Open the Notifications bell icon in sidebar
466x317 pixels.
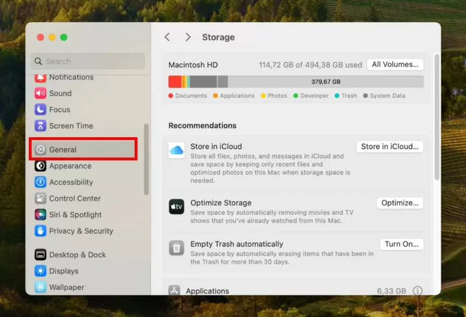[x=40, y=78]
